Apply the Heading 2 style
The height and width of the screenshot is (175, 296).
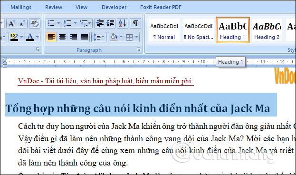[267, 30]
